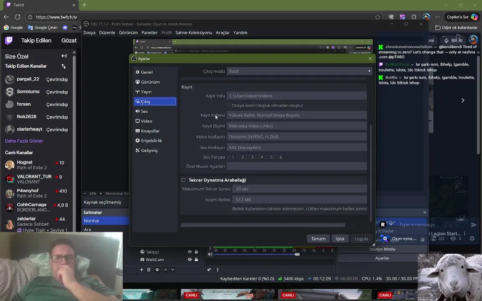Collapse the Twitch sidebar arrow icon

[x=64, y=56]
